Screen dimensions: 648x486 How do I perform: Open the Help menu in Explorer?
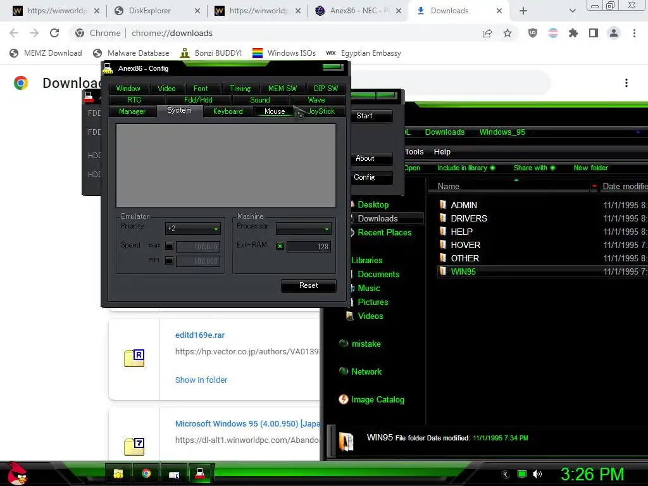[442, 152]
